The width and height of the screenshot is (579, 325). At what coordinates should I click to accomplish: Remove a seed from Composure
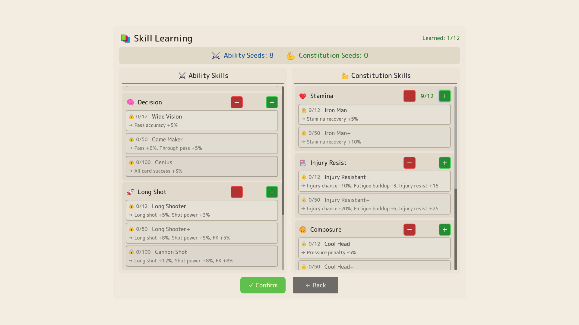tap(409, 230)
